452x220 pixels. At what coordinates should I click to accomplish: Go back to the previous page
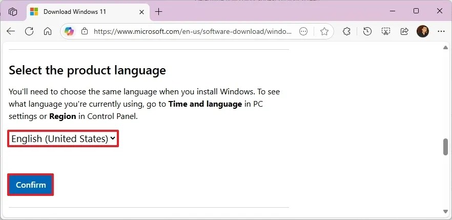[x=11, y=31]
